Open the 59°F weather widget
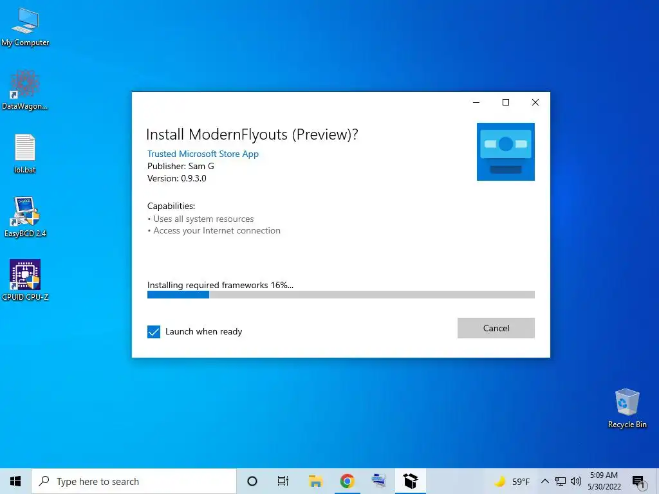This screenshot has width=659, height=494. (x=512, y=481)
